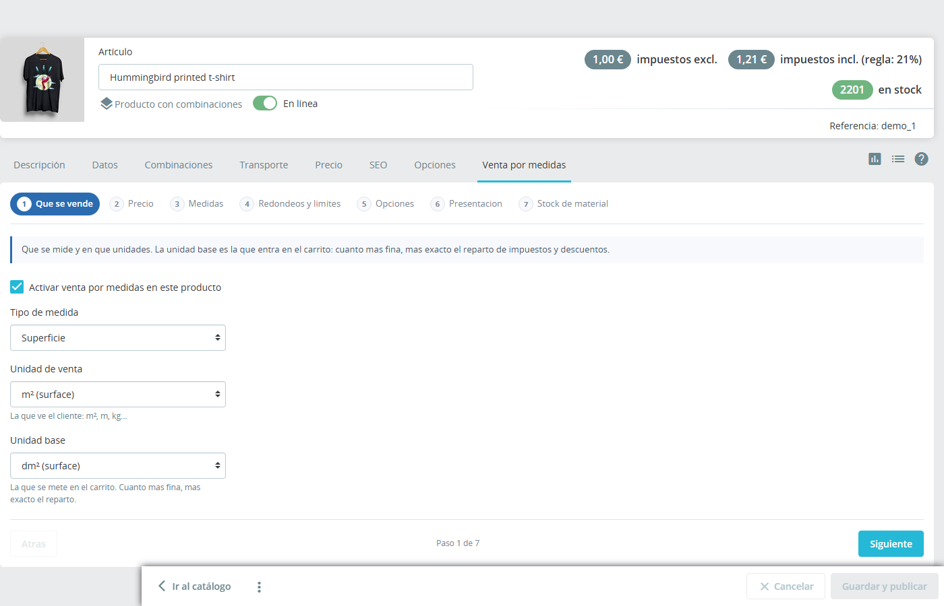Switch to the Datos tab

coord(105,165)
